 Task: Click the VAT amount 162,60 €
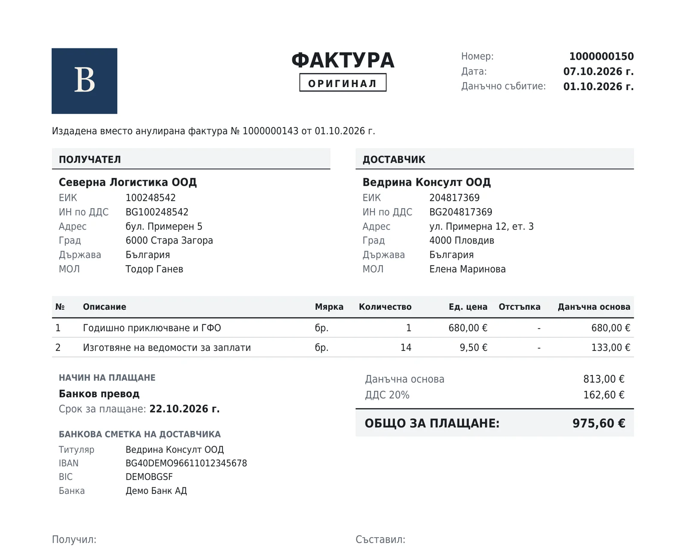(604, 395)
